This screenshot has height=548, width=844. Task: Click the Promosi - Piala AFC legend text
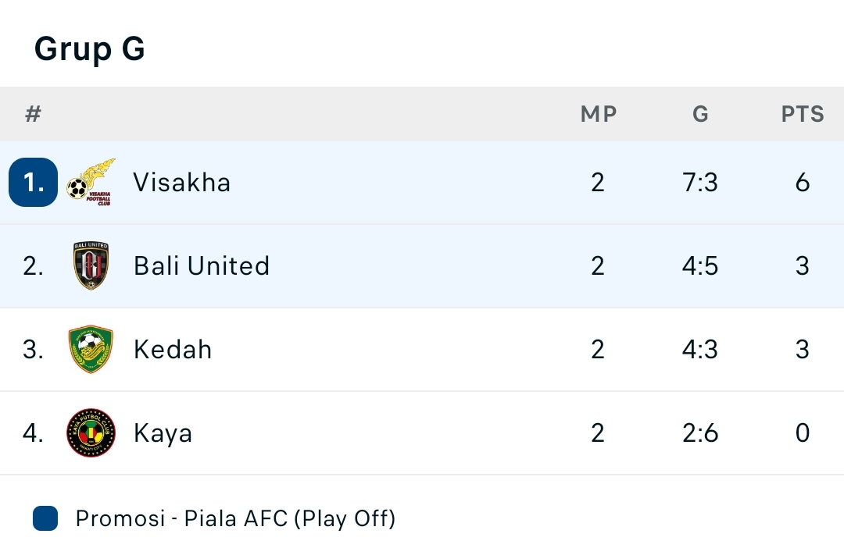(236, 519)
